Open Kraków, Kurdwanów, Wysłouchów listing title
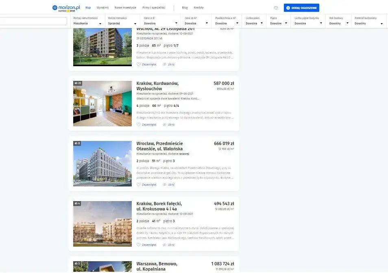The height and width of the screenshot is (273, 388). tap(157, 86)
